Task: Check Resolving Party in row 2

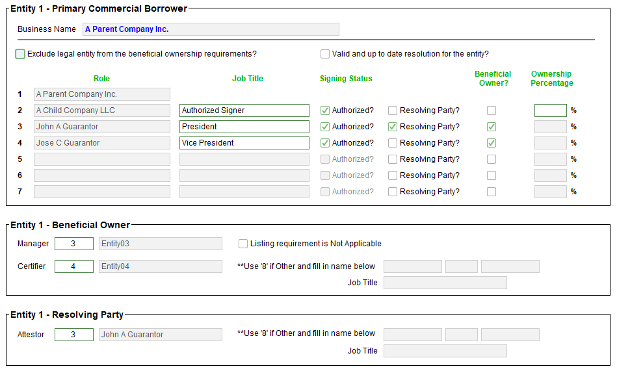Action: coord(393,110)
